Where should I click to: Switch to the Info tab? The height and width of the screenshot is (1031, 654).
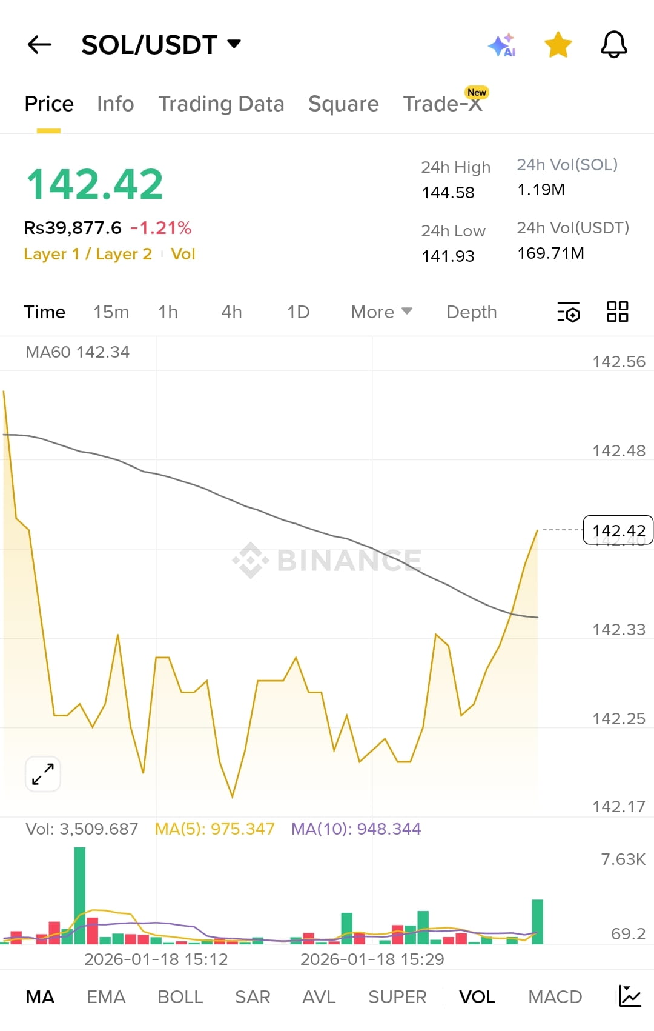click(115, 104)
